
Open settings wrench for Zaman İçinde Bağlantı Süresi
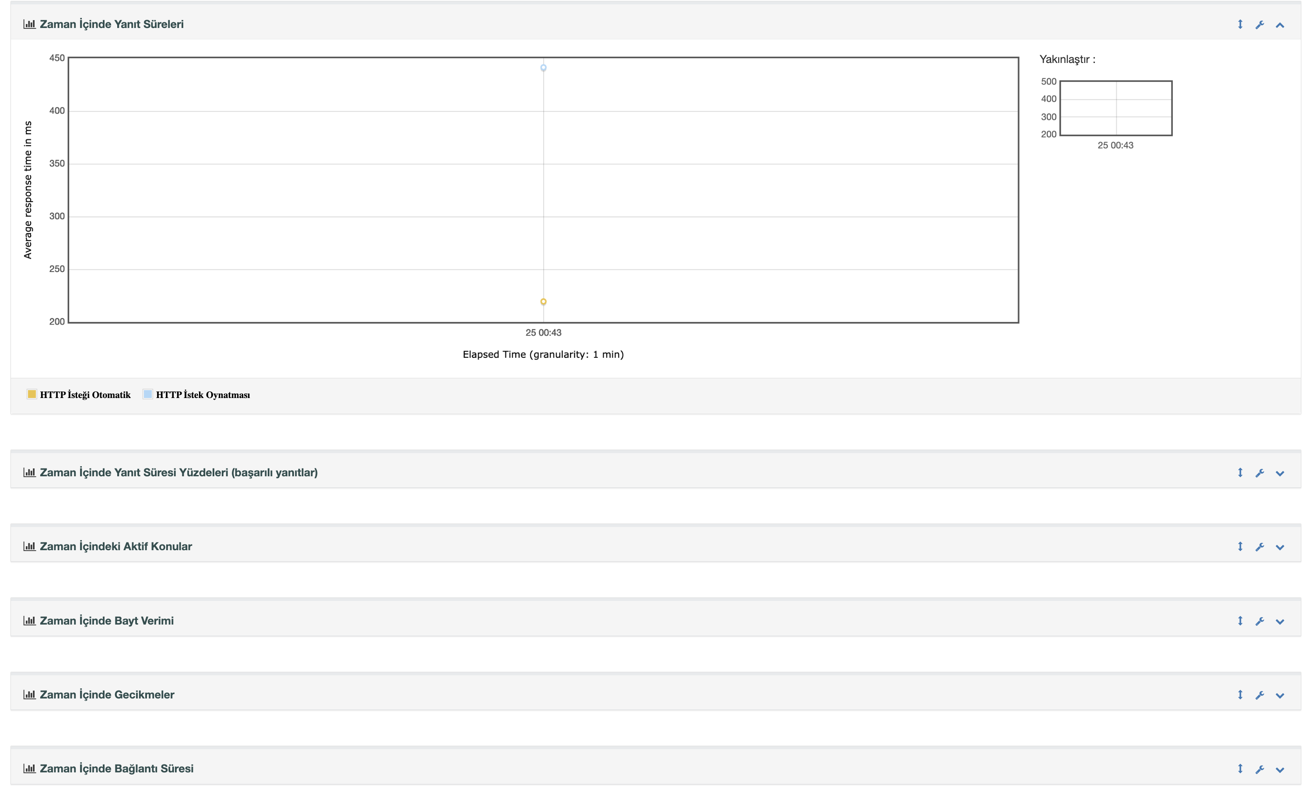(1260, 768)
